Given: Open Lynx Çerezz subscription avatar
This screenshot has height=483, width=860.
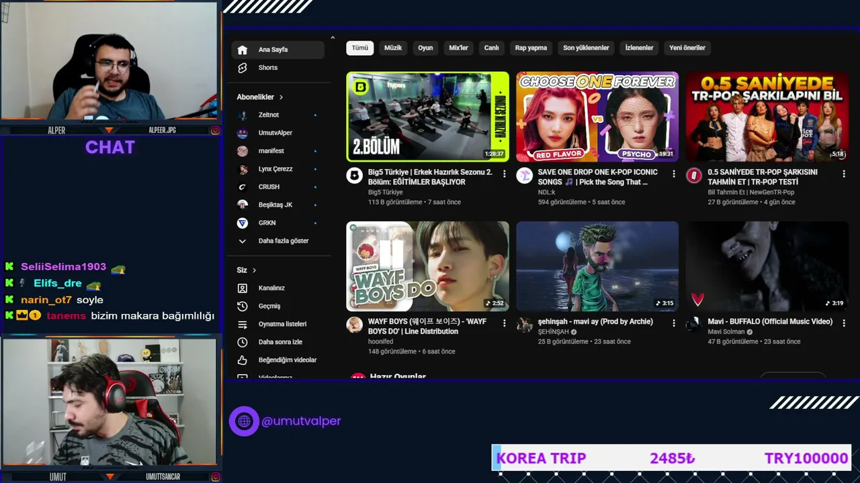Looking at the screenshot, I should (243, 169).
